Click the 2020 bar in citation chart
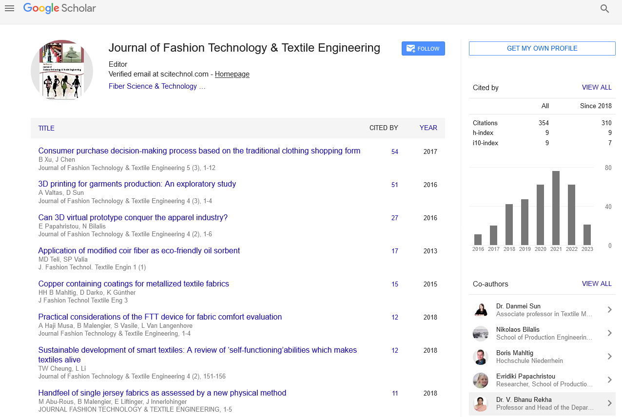622x417 pixels. (x=540, y=215)
